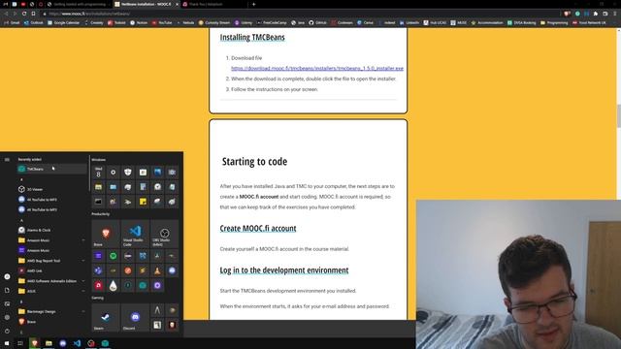Open the Google Calendar bookmark

[x=63, y=23]
